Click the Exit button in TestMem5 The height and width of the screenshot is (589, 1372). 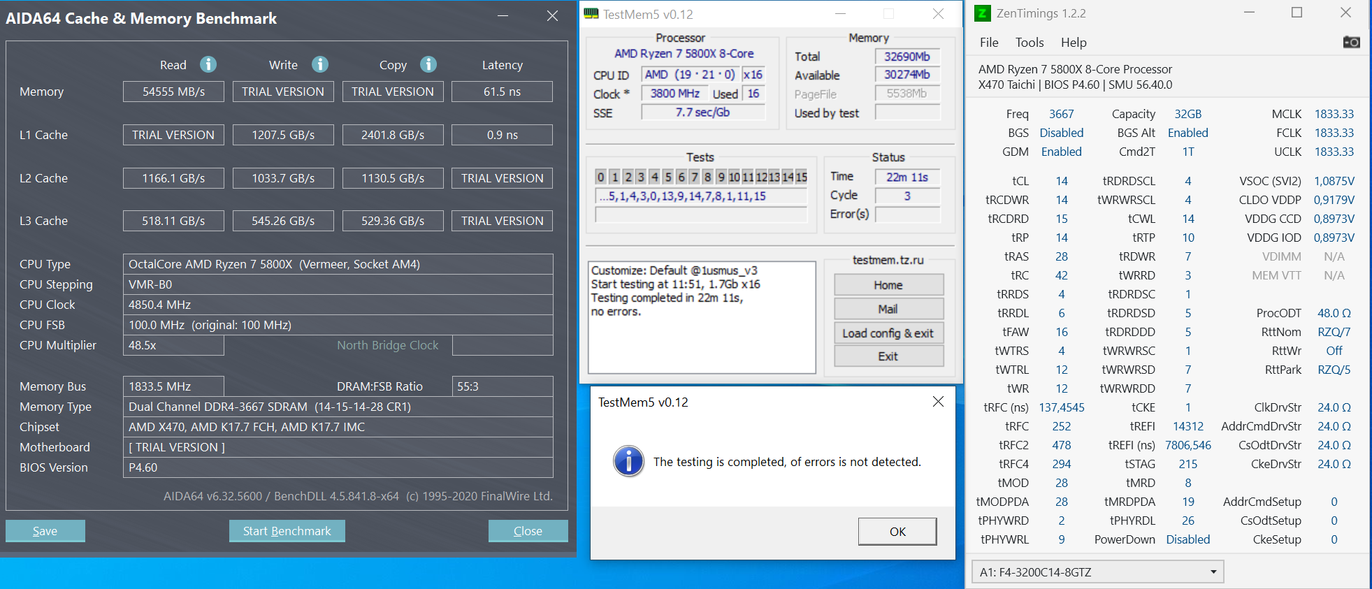coord(888,356)
